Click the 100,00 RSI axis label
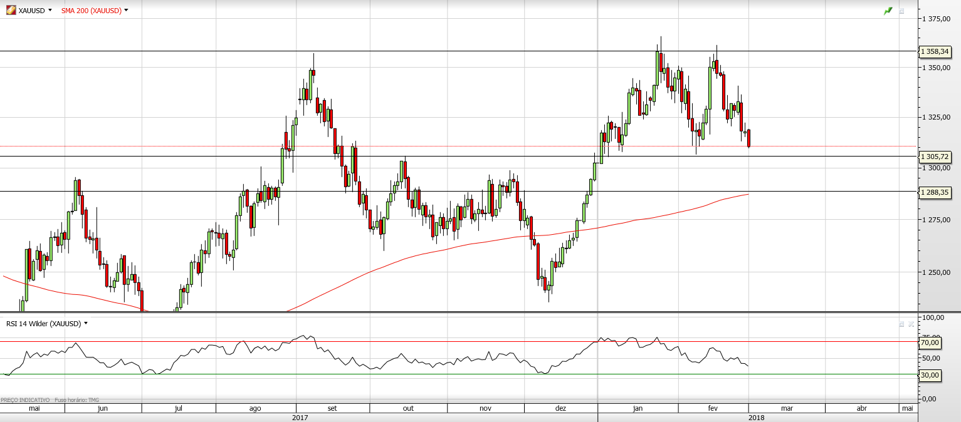The width and height of the screenshot is (961, 422). click(933, 318)
